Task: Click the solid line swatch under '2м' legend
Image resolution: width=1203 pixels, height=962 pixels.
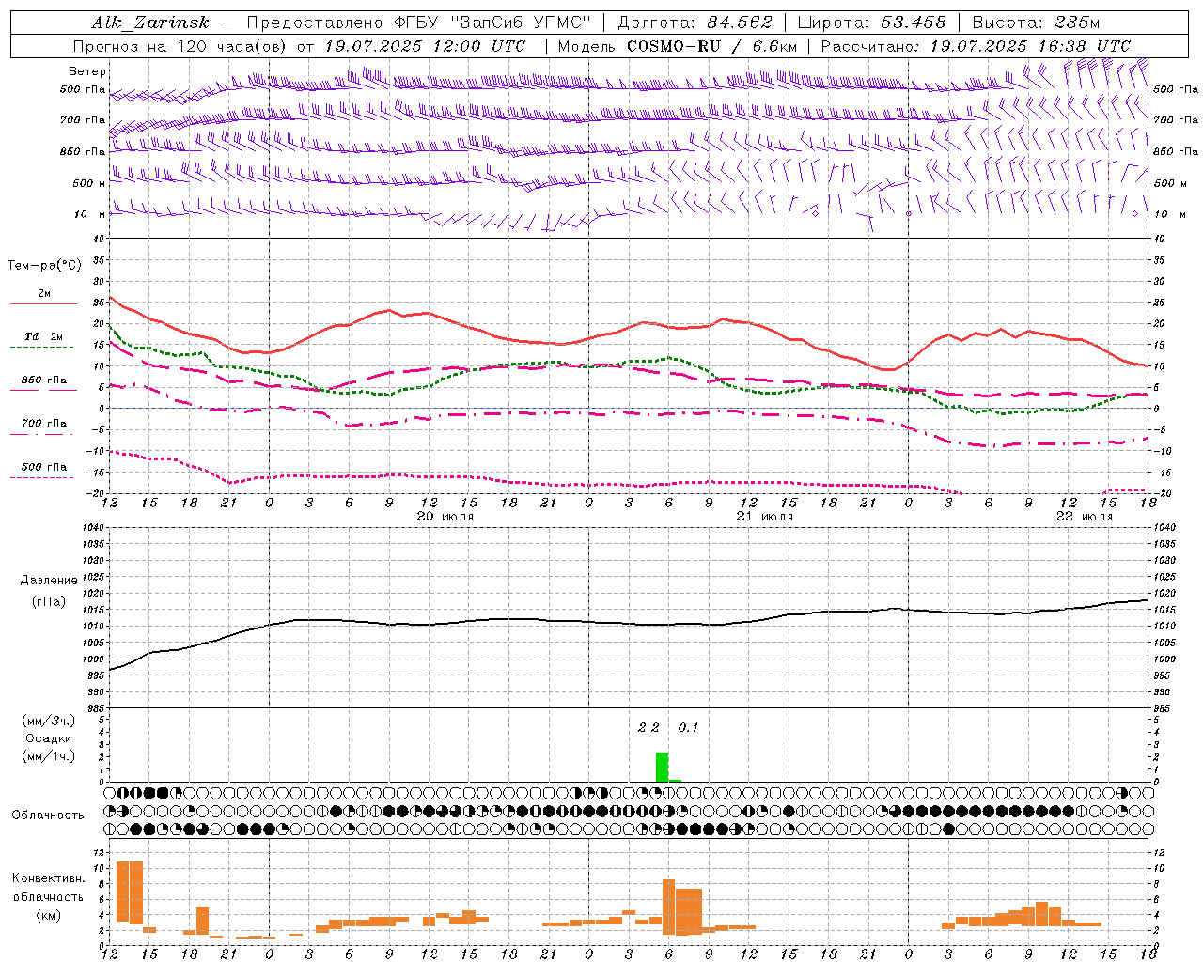Action: pos(43,304)
